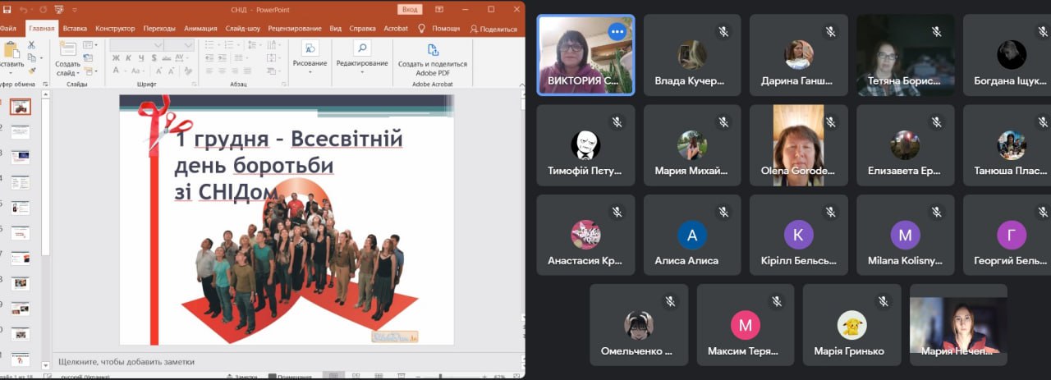Expand the font name dropdown
Image resolution: width=1051 pixels, height=380 pixels.
[158, 45]
